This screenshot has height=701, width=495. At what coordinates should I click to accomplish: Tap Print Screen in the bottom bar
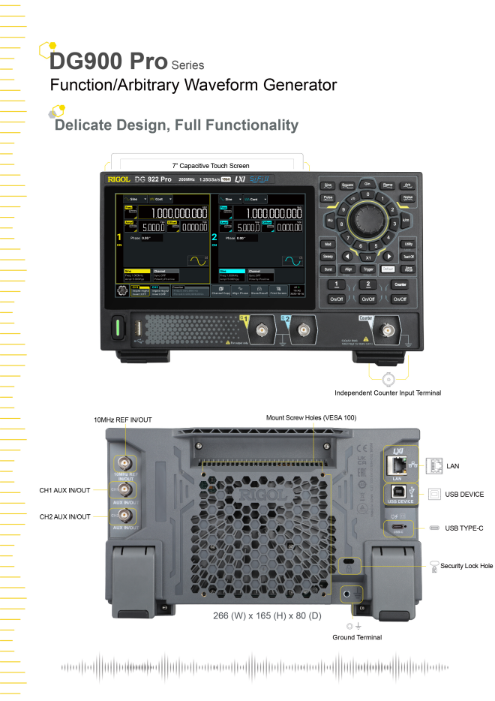pyautogui.click(x=279, y=290)
